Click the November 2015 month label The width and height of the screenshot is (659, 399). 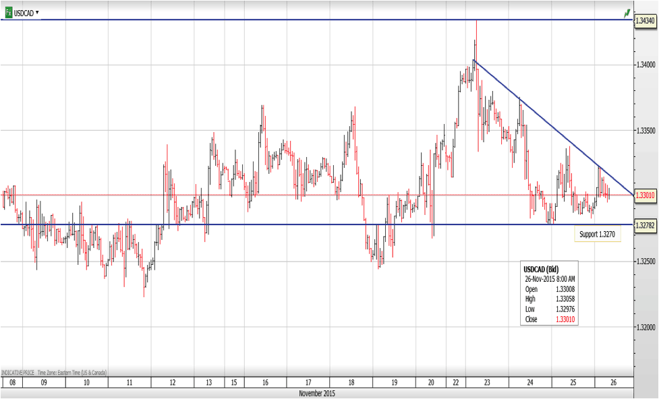[317, 392]
